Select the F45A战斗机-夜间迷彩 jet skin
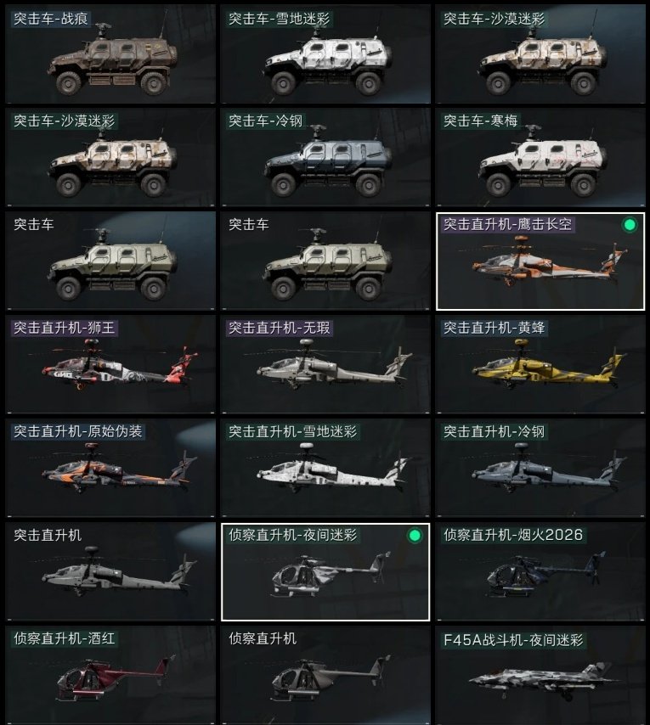650x725 pixels. pyautogui.click(x=540, y=675)
